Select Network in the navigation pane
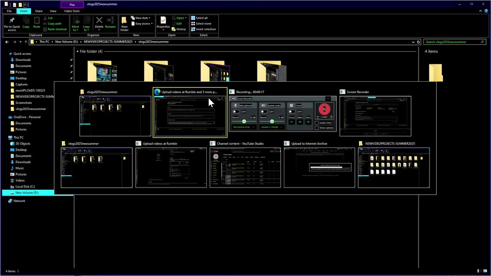The image size is (491, 276). coord(19,201)
